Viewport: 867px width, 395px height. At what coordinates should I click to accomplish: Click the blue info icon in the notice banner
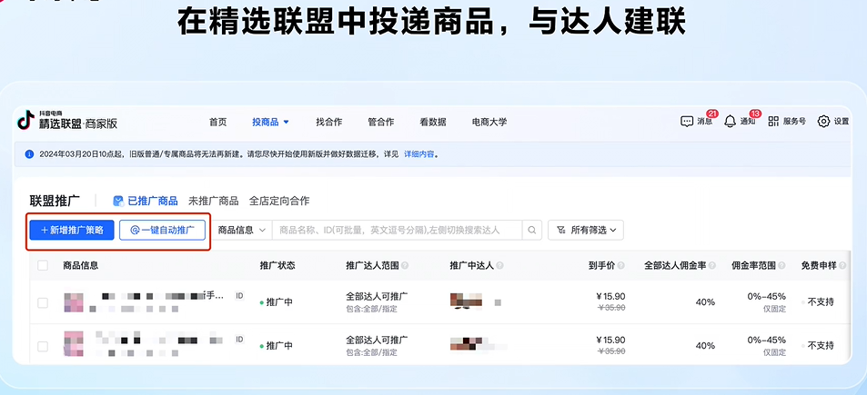click(x=29, y=154)
